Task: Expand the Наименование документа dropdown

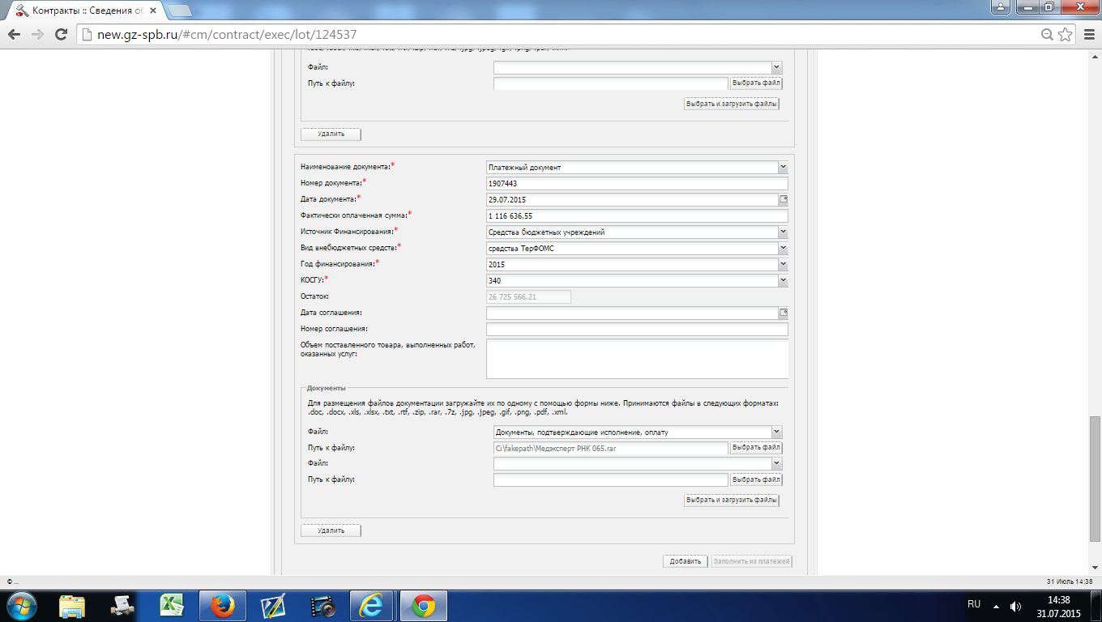Action: coord(783,167)
